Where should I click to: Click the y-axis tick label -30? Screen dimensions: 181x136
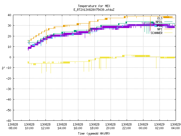click(x=9, y=89)
